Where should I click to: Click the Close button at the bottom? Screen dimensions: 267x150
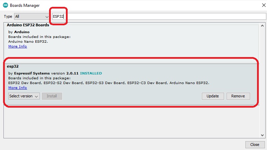(x=255, y=145)
